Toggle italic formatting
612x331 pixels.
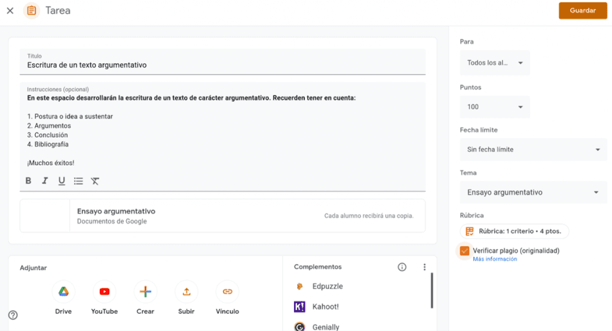pyautogui.click(x=45, y=181)
